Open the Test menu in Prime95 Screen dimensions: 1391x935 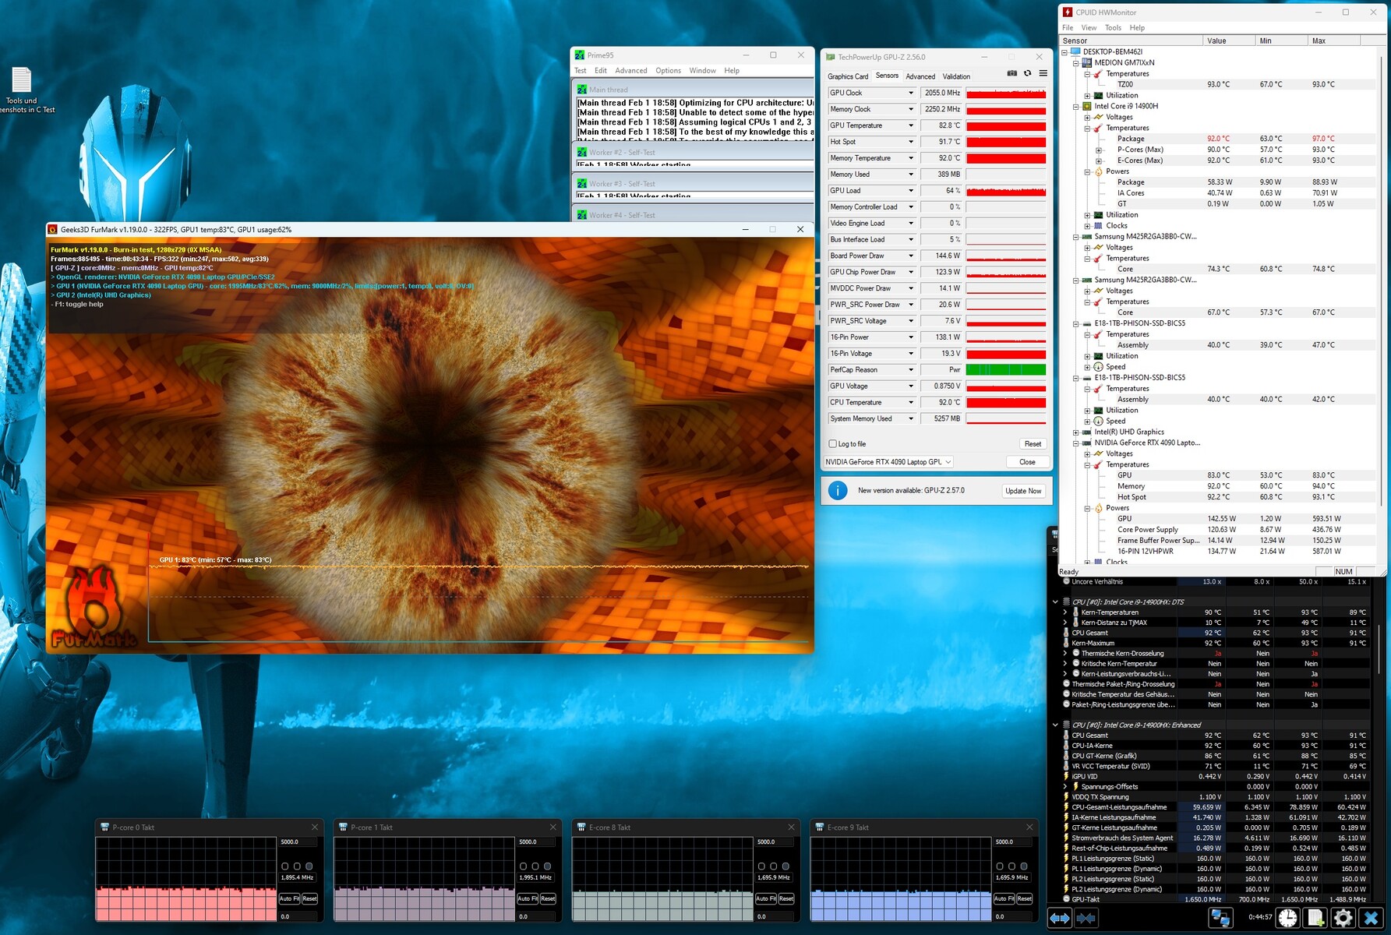(x=581, y=71)
